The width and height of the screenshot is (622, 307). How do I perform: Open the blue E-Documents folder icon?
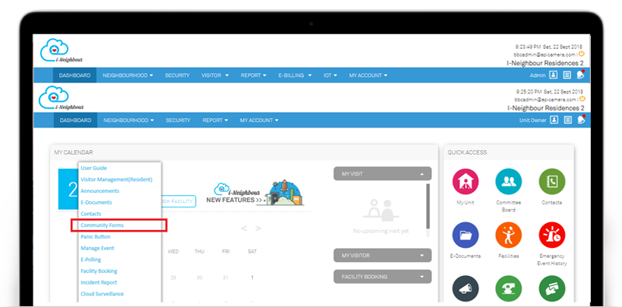pos(465,235)
